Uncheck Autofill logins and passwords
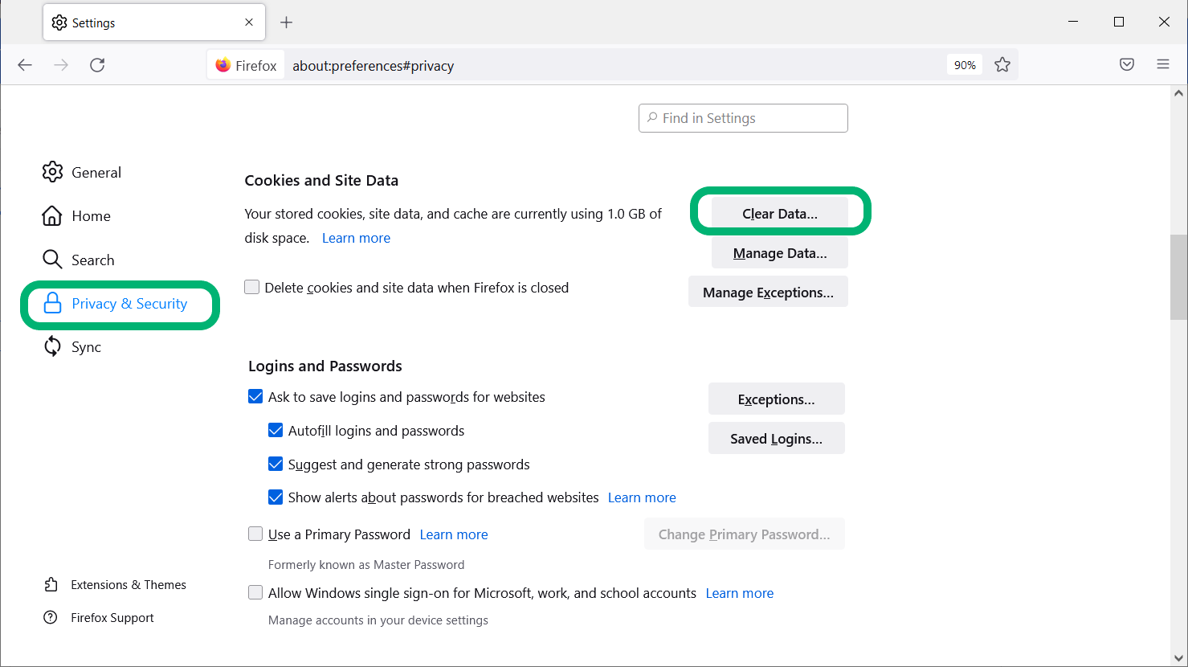This screenshot has width=1188, height=667. [x=276, y=430]
